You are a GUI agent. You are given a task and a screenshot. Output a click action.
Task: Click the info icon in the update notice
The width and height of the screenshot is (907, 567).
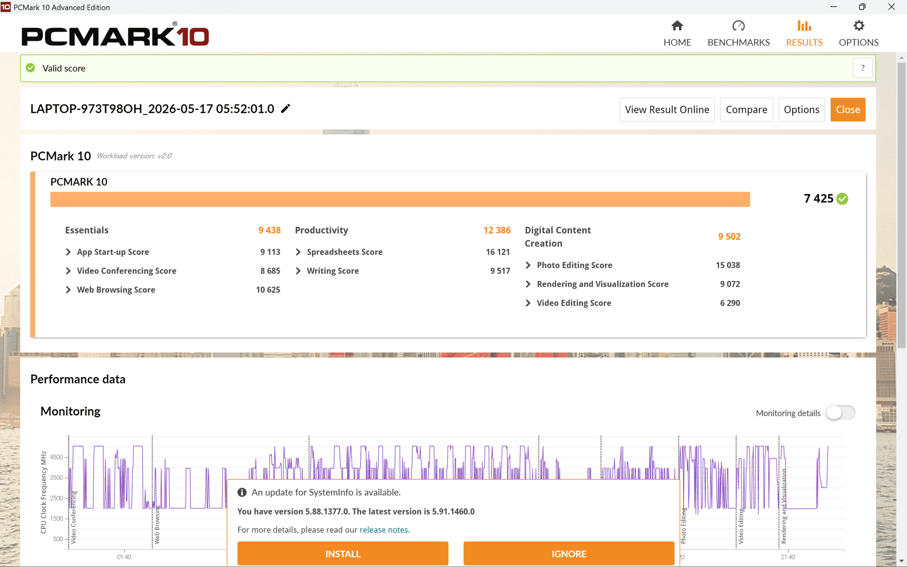tap(242, 492)
